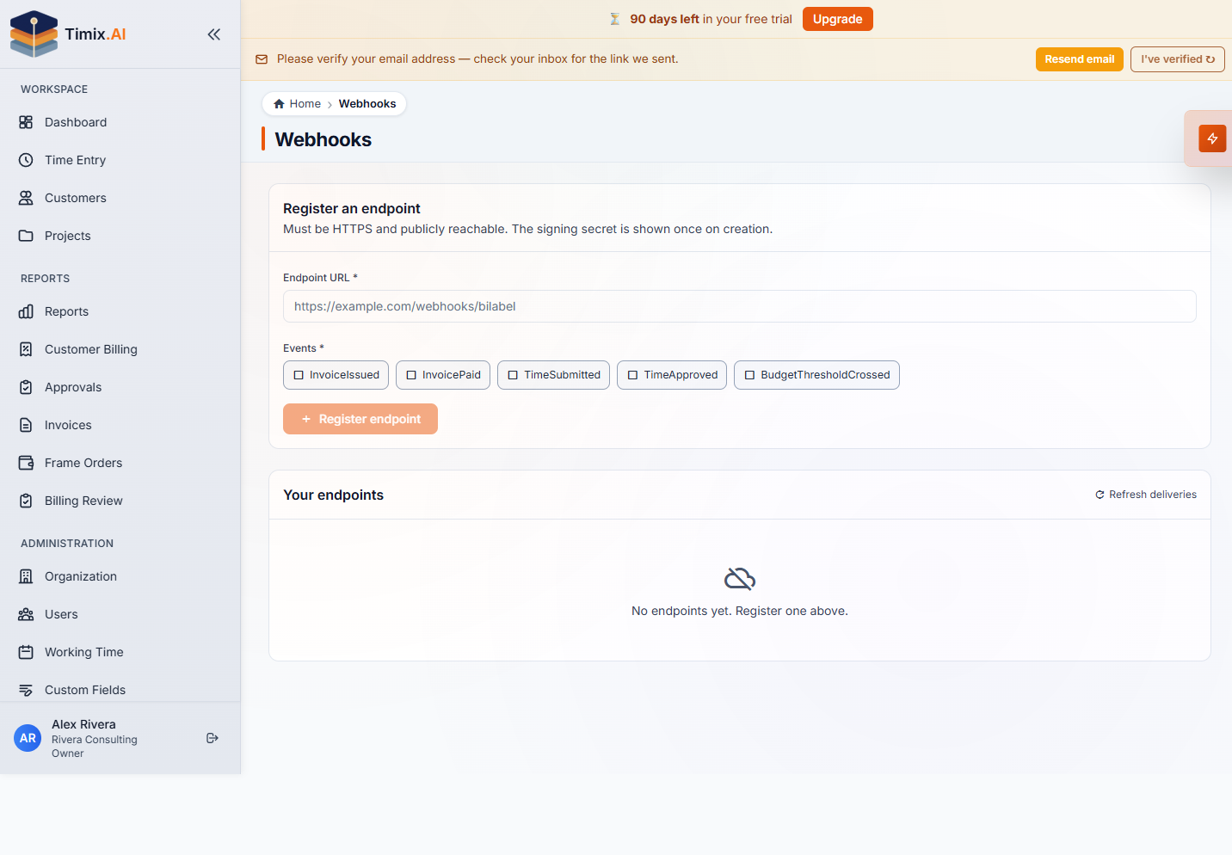
Task: Check the BudgetThresholdCrossed event
Action: tap(749, 375)
